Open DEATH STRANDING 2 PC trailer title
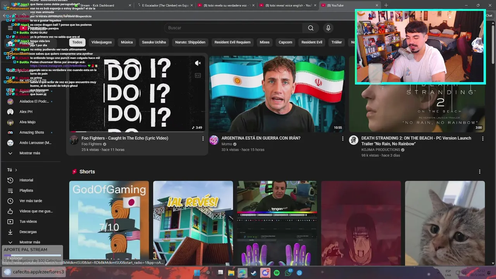496x279 pixels. pos(417,141)
